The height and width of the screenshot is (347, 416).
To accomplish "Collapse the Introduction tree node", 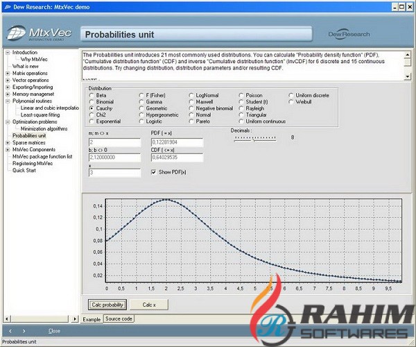I will pyautogui.click(x=8, y=53).
